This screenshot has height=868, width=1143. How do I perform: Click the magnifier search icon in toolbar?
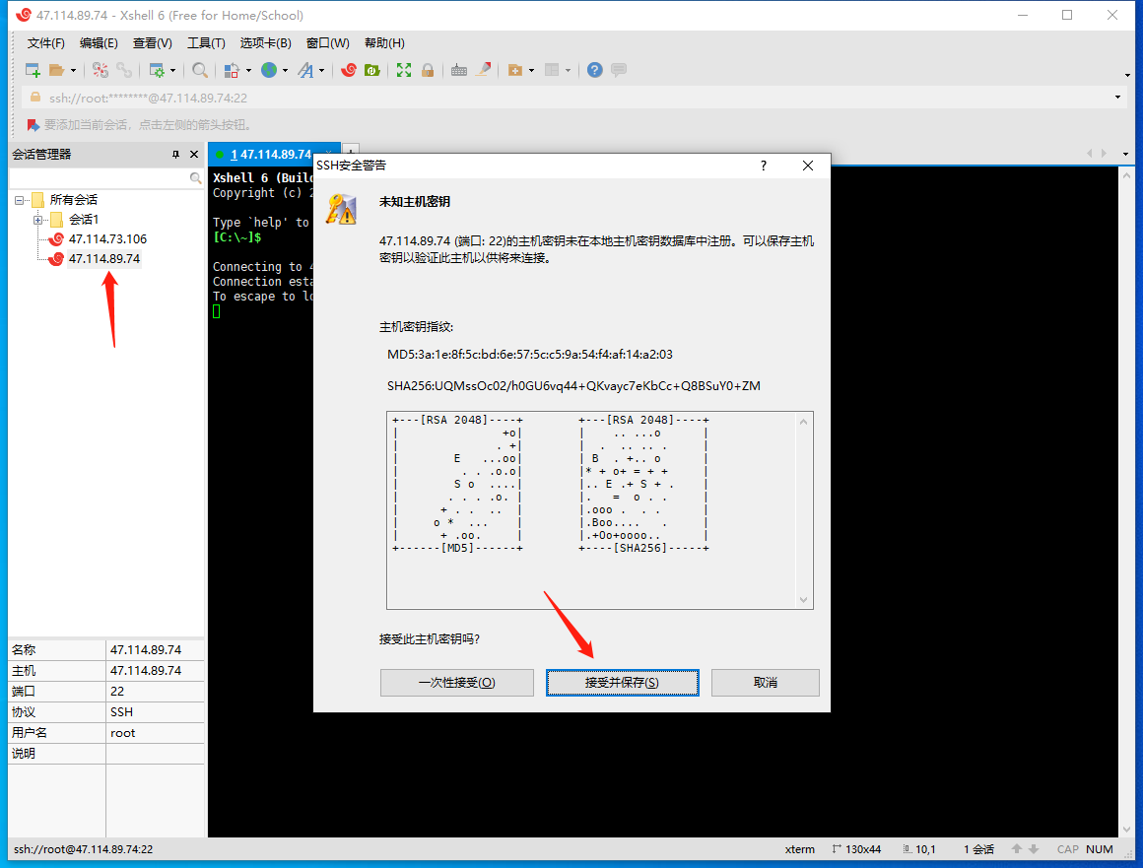click(x=200, y=70)
